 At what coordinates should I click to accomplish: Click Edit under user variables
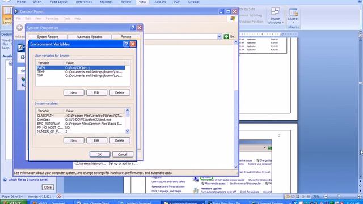97,92
